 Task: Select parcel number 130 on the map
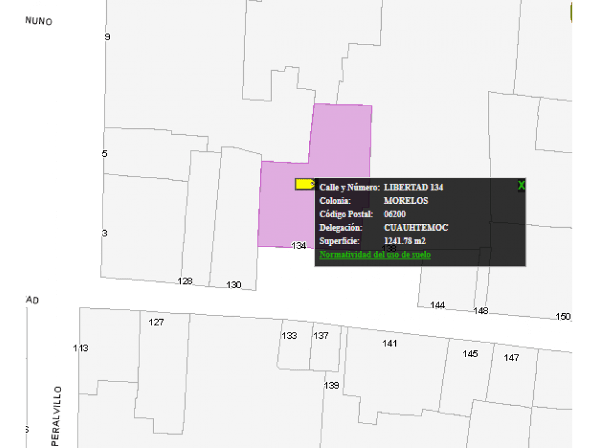point(233,285)
